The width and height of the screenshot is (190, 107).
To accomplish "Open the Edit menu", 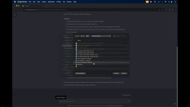I will [x=34, y=2].
